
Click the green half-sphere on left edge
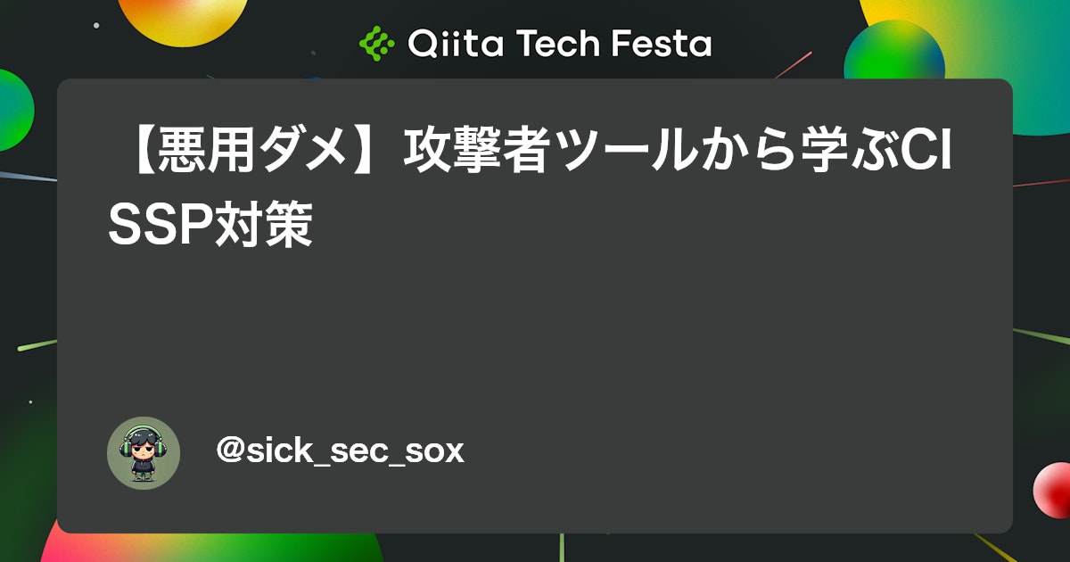[x=16, y=109]
